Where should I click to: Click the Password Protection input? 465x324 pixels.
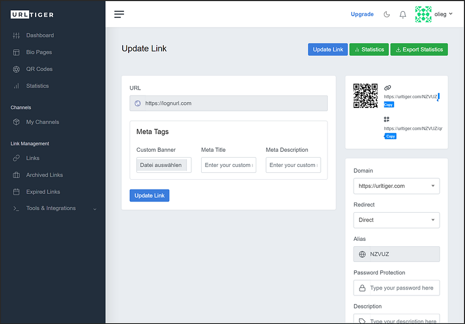tap(396, 288)
